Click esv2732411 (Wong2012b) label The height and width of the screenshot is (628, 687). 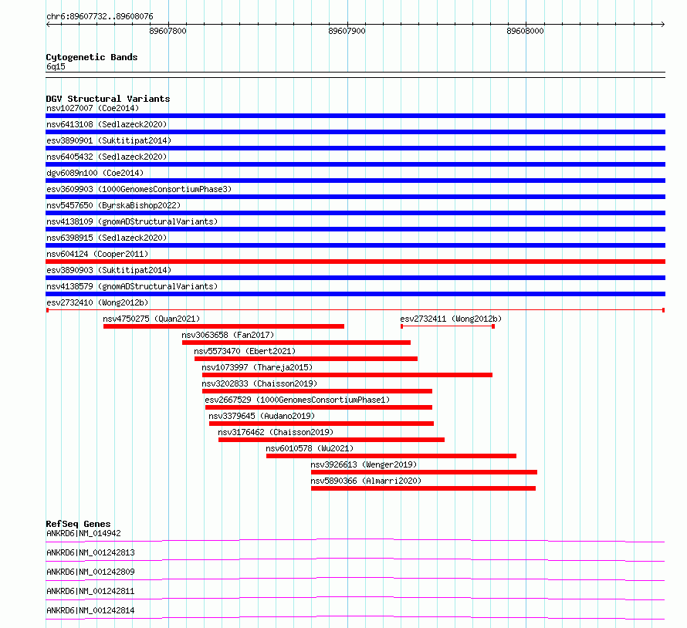click(x=451, y=319)
